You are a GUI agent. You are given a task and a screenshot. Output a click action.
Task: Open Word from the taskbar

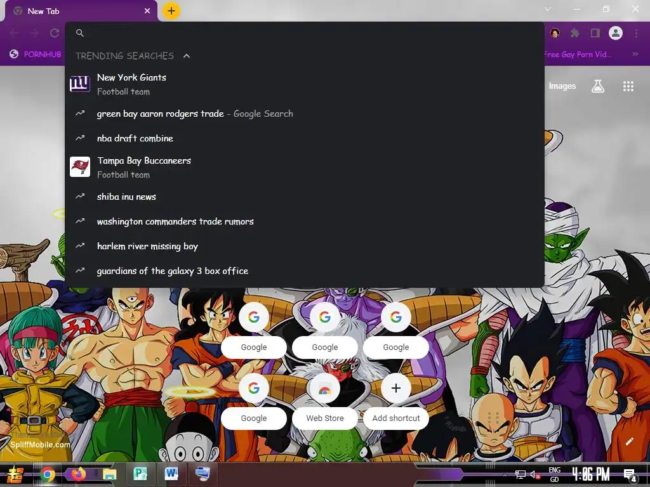171,474
